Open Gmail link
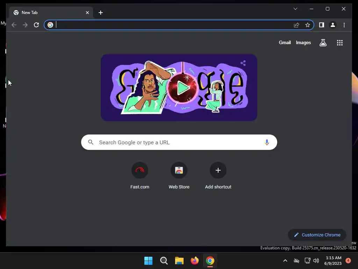358x269 pixels. [x=285, y=42]
